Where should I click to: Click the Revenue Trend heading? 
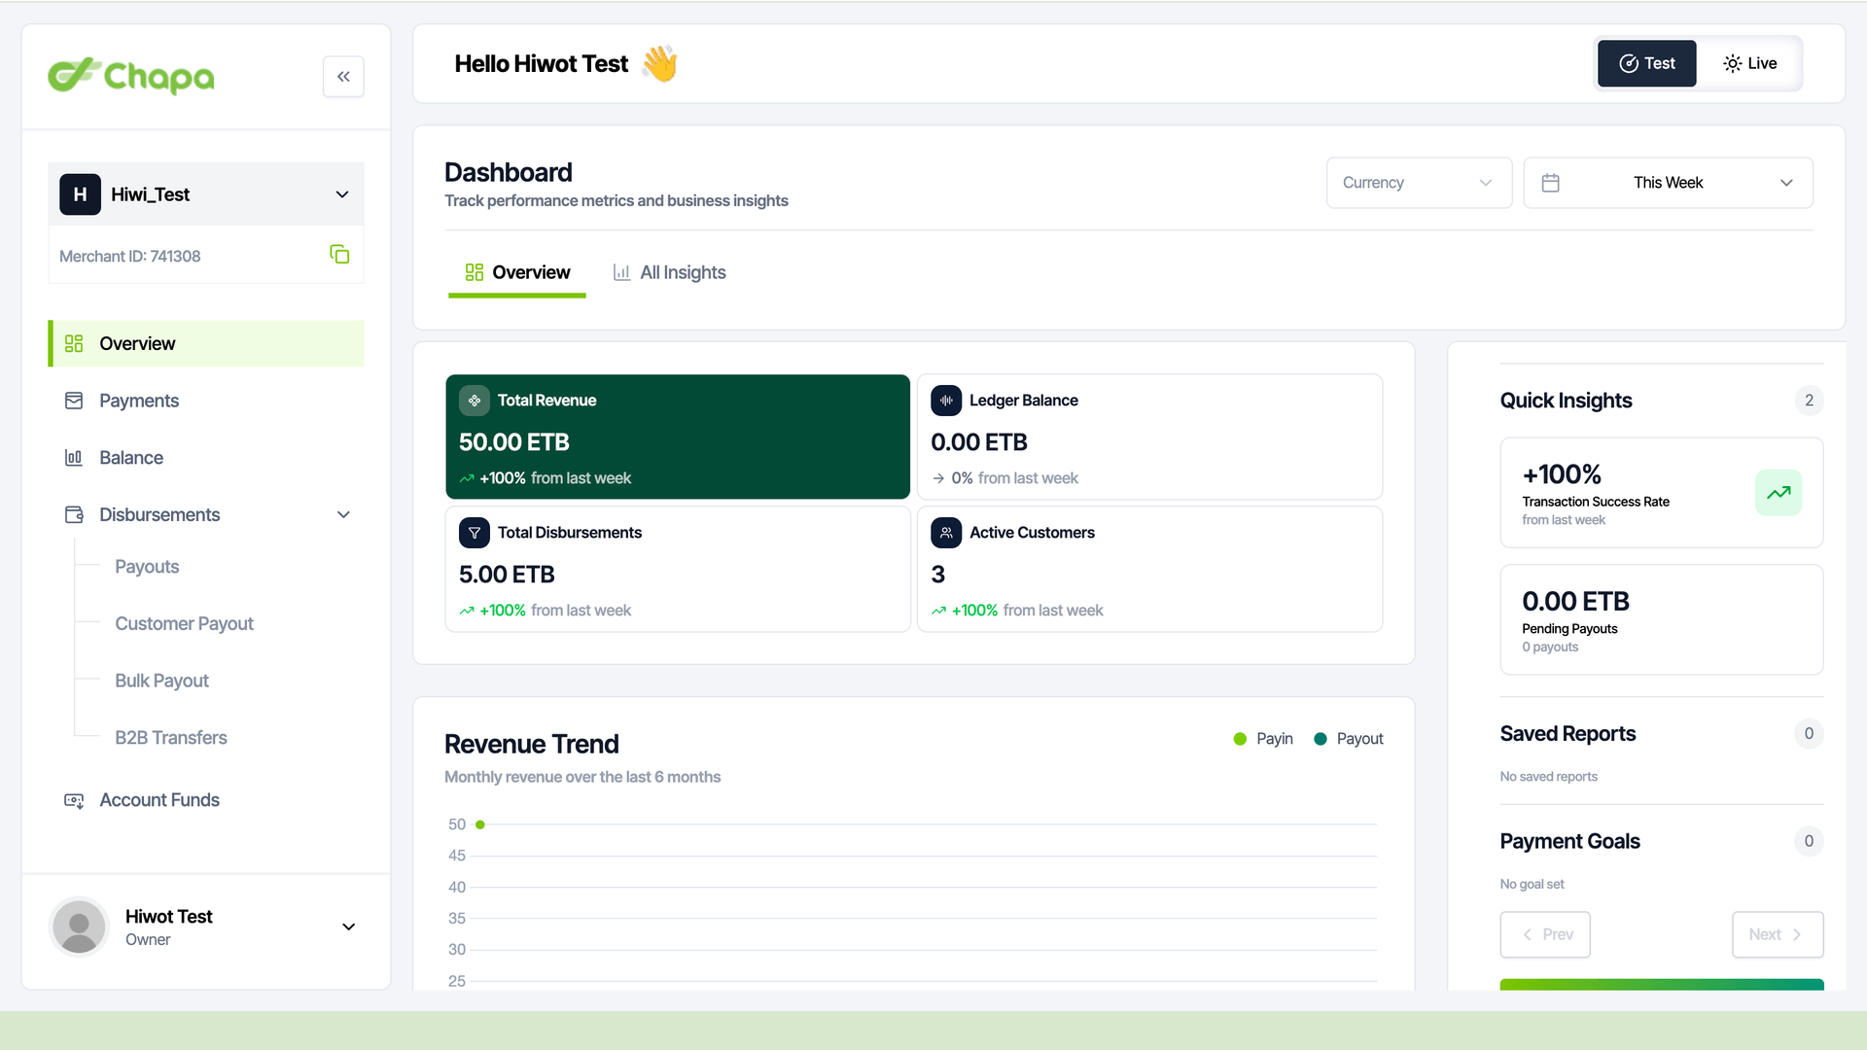coord(532,744)
